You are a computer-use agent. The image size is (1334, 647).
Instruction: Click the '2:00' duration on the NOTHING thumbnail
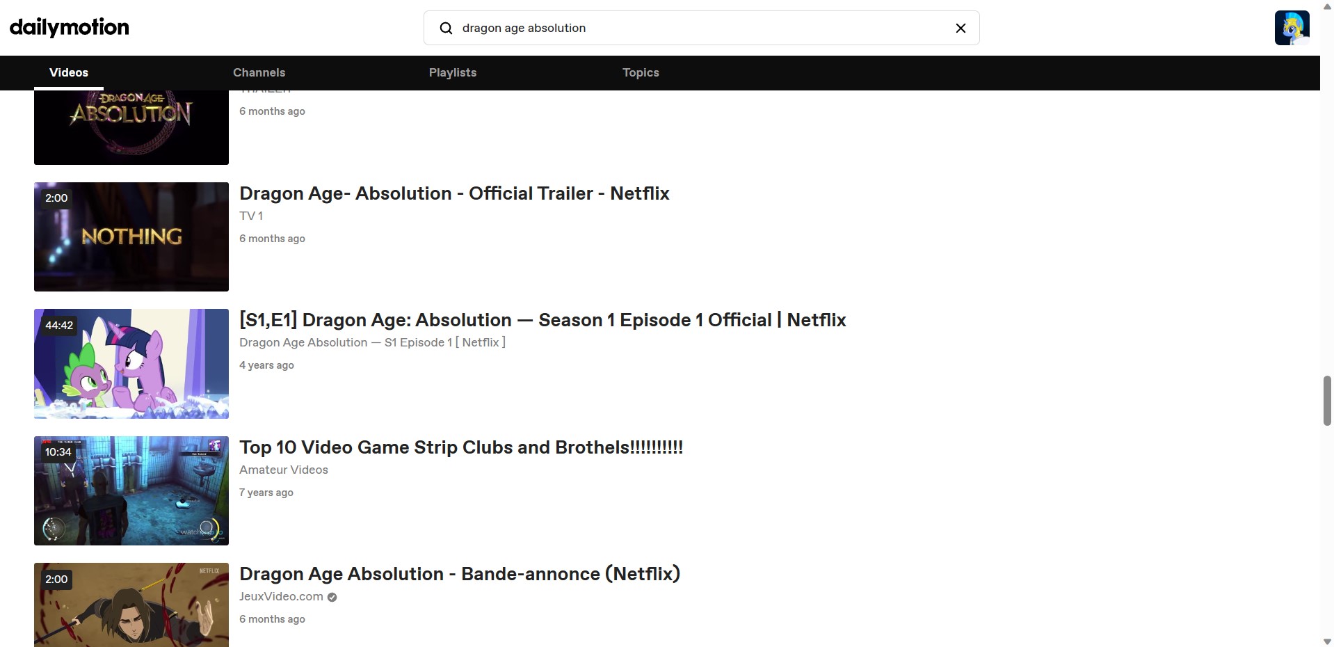tap(56, 198)
